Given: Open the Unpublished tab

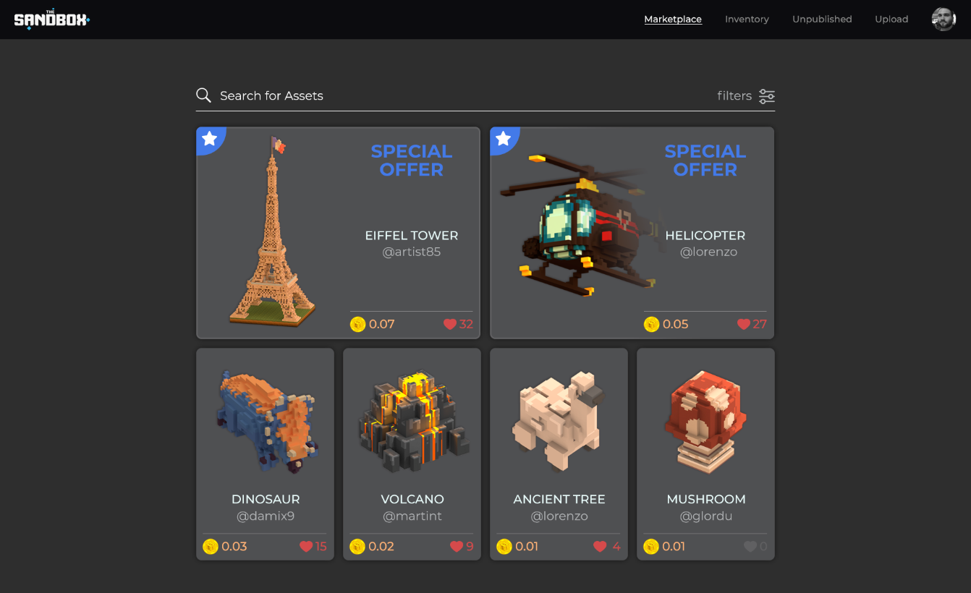Looking at the screenshot, I should [822, 20].
